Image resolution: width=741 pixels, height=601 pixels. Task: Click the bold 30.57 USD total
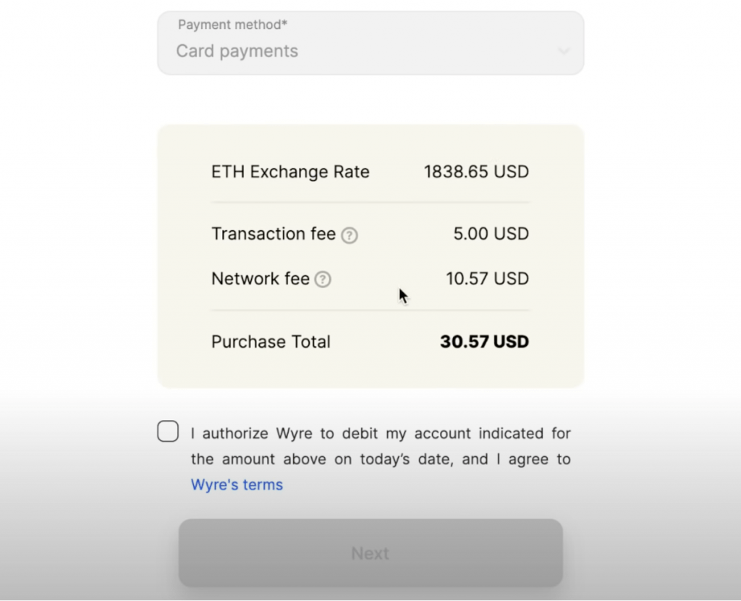(x=484, y=341)
